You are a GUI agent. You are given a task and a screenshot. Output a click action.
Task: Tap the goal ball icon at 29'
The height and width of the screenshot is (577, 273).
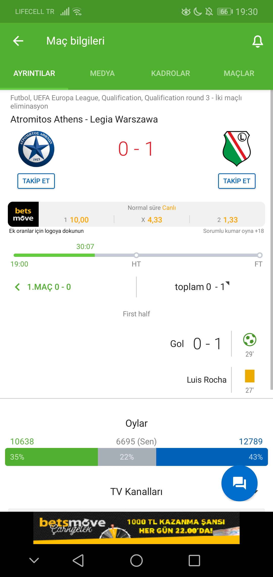click(249, 340)
